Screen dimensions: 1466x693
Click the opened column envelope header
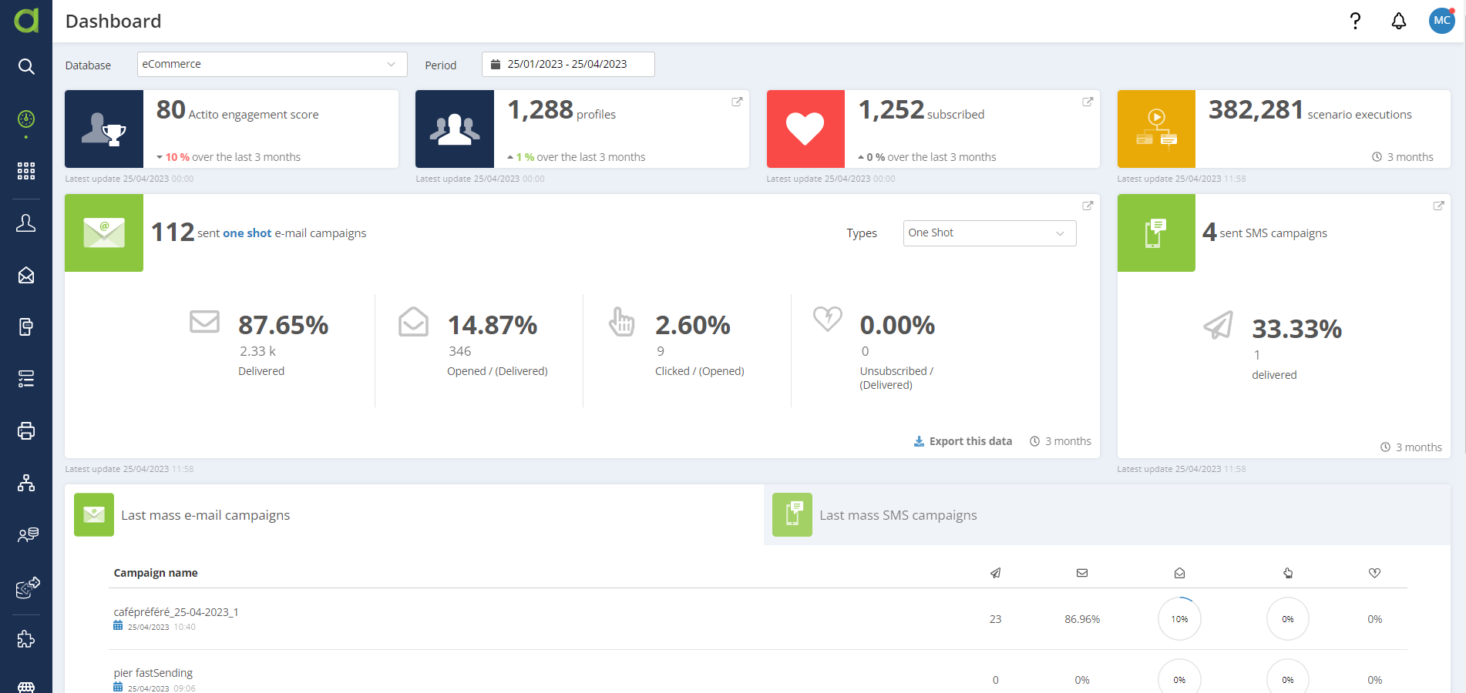[1179, 573]
